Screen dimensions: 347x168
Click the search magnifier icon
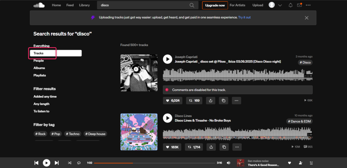click(192, 5)
